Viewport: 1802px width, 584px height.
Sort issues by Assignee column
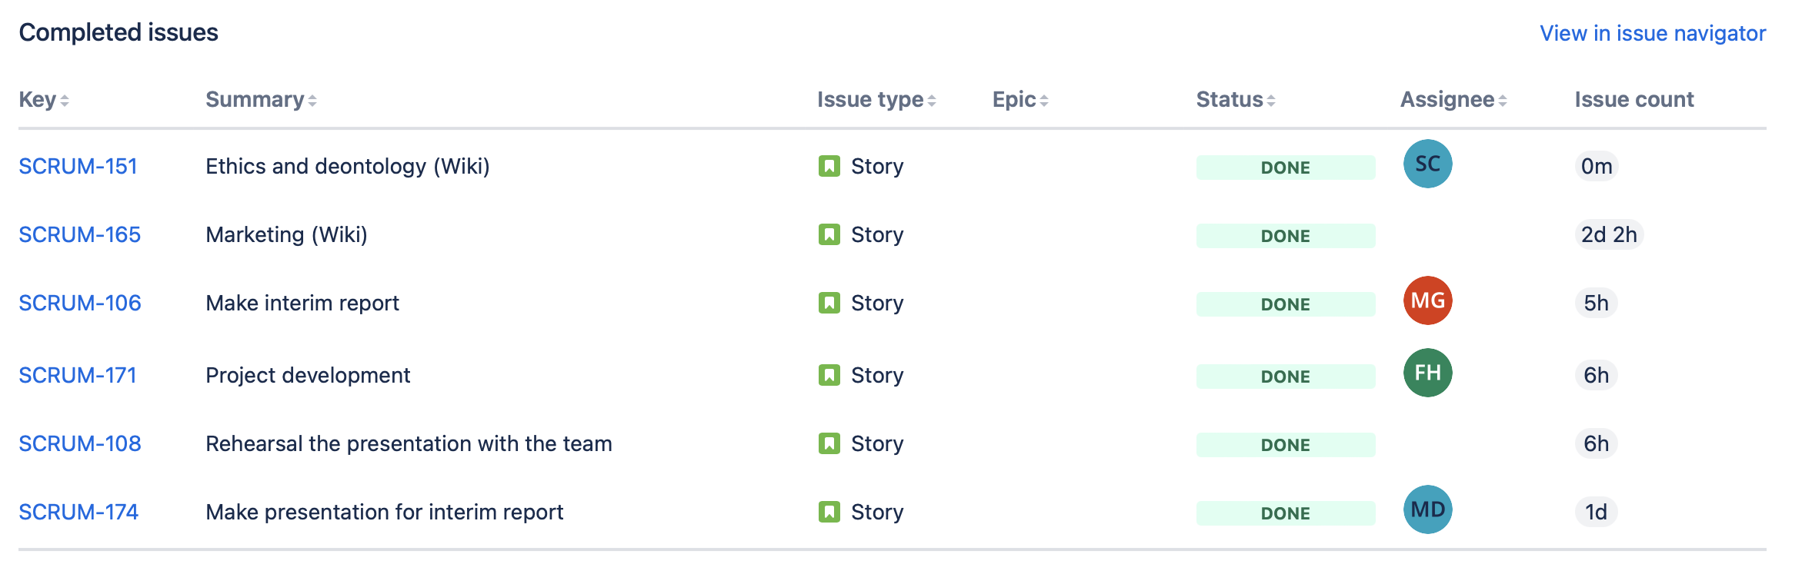click(1453, 100)
